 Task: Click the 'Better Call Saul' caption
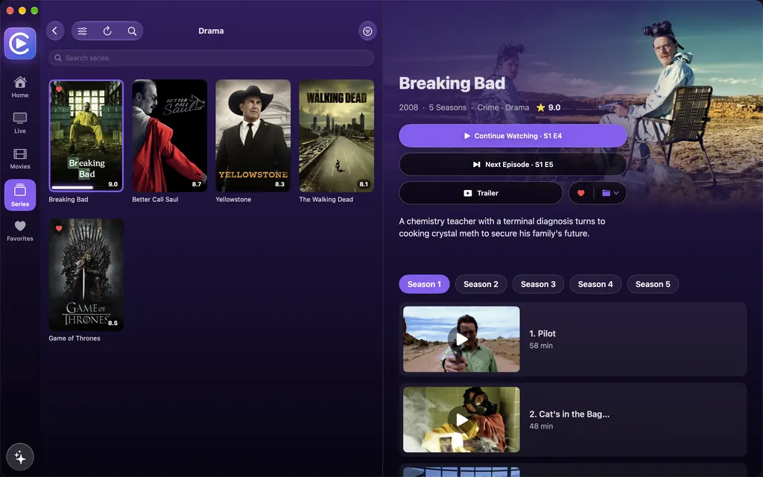click(155, 200)
